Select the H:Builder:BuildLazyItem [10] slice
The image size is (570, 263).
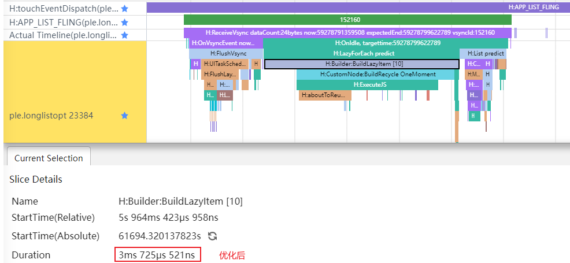coord(362,64)
